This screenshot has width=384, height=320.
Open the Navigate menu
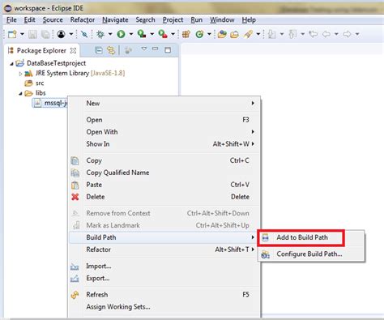(x=115, y=20)
